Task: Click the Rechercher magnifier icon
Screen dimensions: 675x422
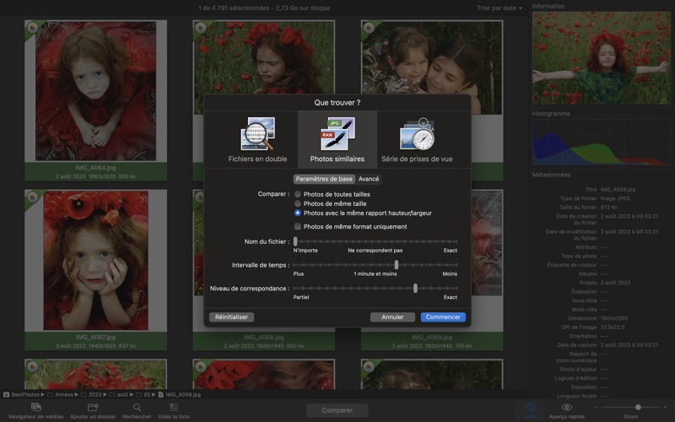Action: (137, 407)
